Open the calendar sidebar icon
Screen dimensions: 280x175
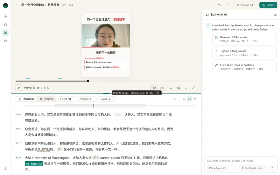(x=5, y=41)
